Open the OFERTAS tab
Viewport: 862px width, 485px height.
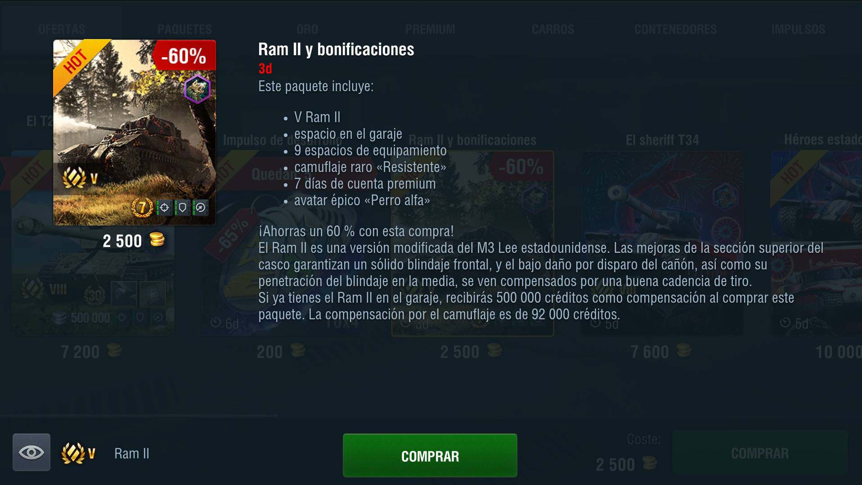pos(62,30)
